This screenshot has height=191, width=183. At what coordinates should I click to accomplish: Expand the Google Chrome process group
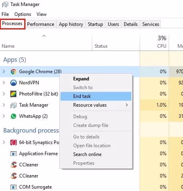click(4, 72)
